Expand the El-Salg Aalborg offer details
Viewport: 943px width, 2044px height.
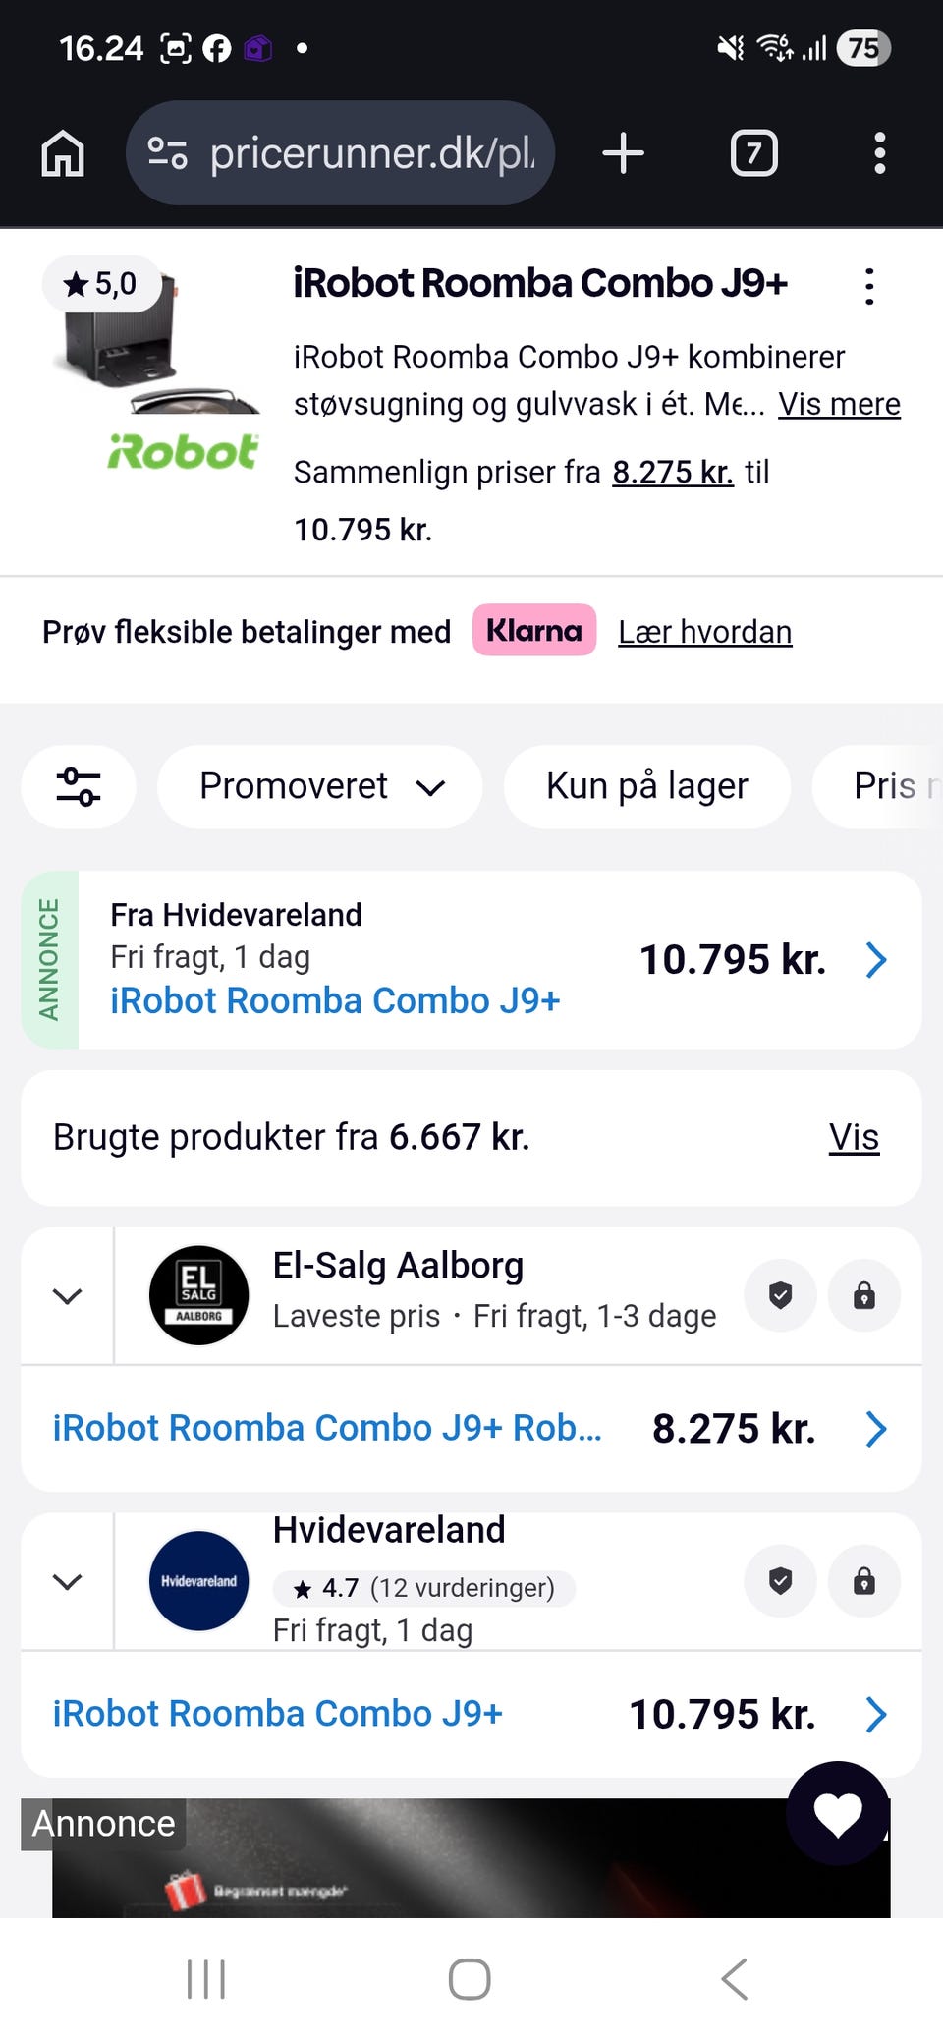click(67, 1296)
